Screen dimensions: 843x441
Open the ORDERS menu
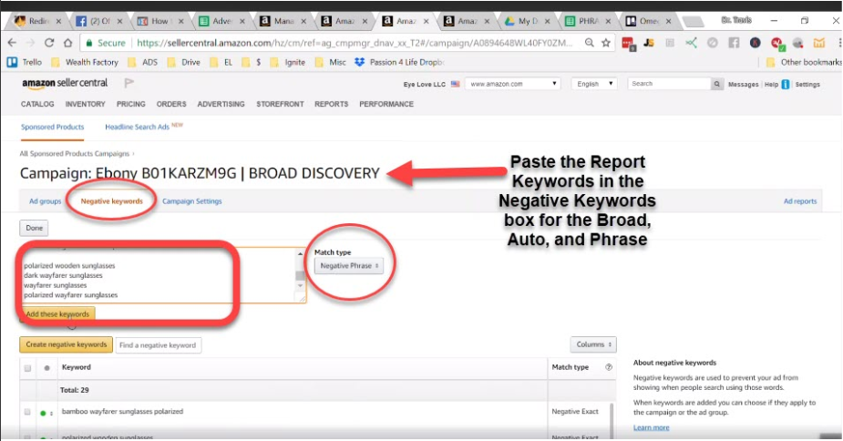click(x=171, y=105)
